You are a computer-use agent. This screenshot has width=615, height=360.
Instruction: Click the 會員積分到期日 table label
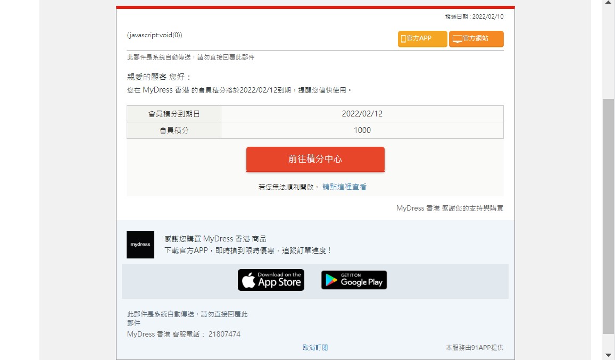(x=174, y=114)
